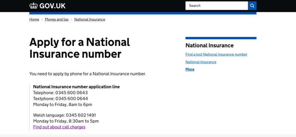Open the National Insurance breadcrumb link
Viewport: 296px width, 137px height.
click(90, 19)
